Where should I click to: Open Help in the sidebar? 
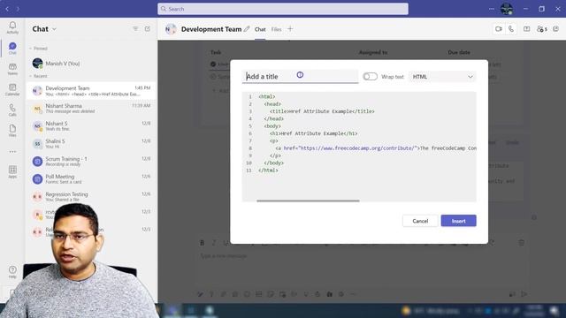coord(12,272)
